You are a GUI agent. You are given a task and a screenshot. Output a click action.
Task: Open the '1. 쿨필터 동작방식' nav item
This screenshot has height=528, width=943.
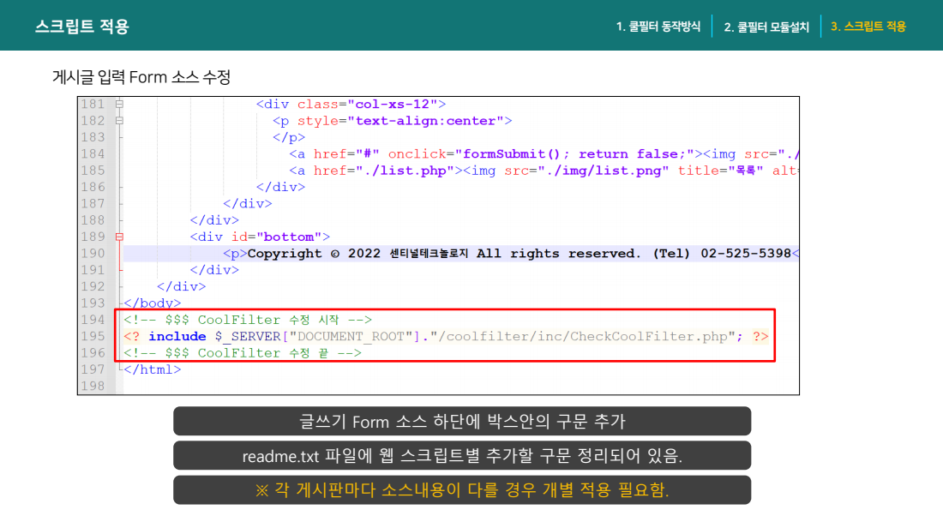click(658, 27)
